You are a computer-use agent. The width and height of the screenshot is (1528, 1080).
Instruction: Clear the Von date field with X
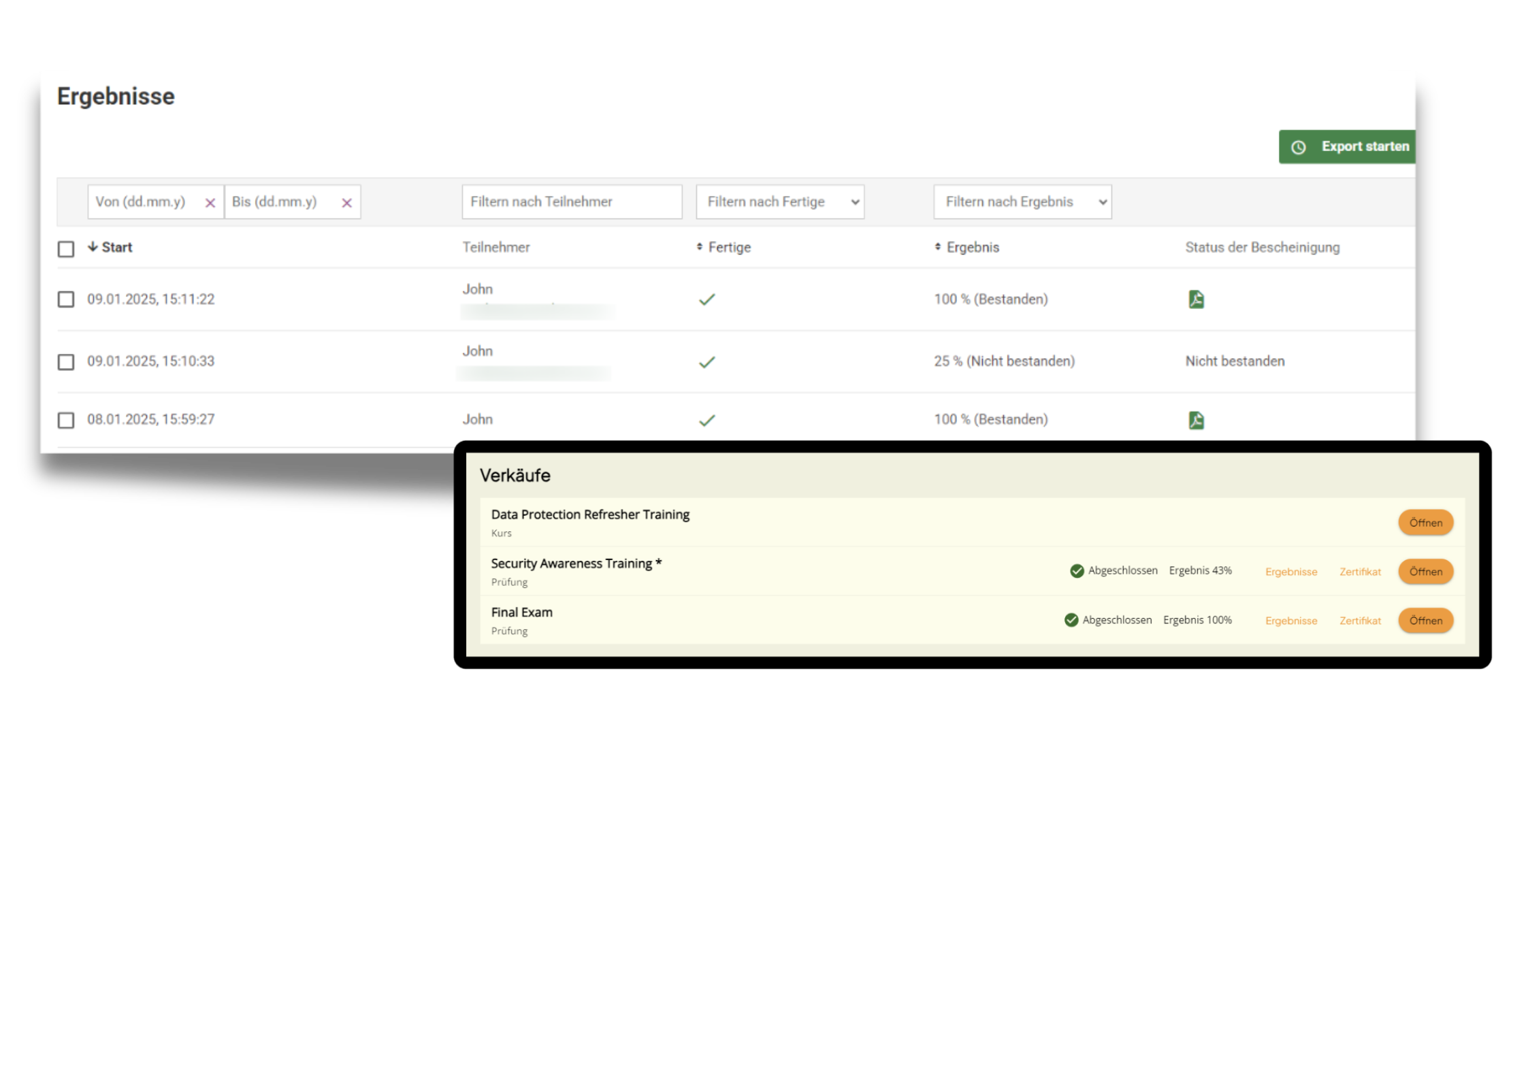(210, 203)
